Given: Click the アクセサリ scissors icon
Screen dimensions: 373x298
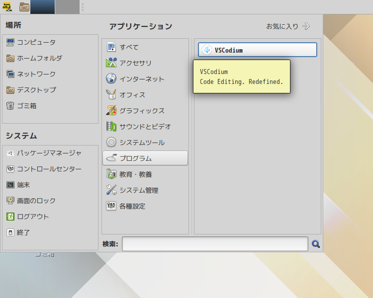Looking at the screenshot, I should point(111,63).
